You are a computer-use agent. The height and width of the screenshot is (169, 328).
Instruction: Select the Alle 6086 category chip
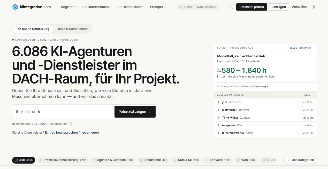pyautogui.click(x=24, y=160)
